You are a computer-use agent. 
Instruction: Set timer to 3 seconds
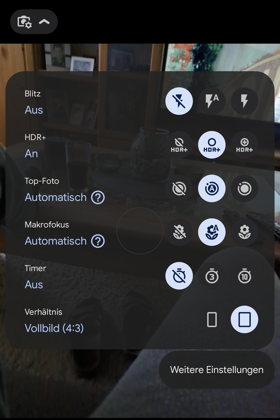[x=212, y=276]
